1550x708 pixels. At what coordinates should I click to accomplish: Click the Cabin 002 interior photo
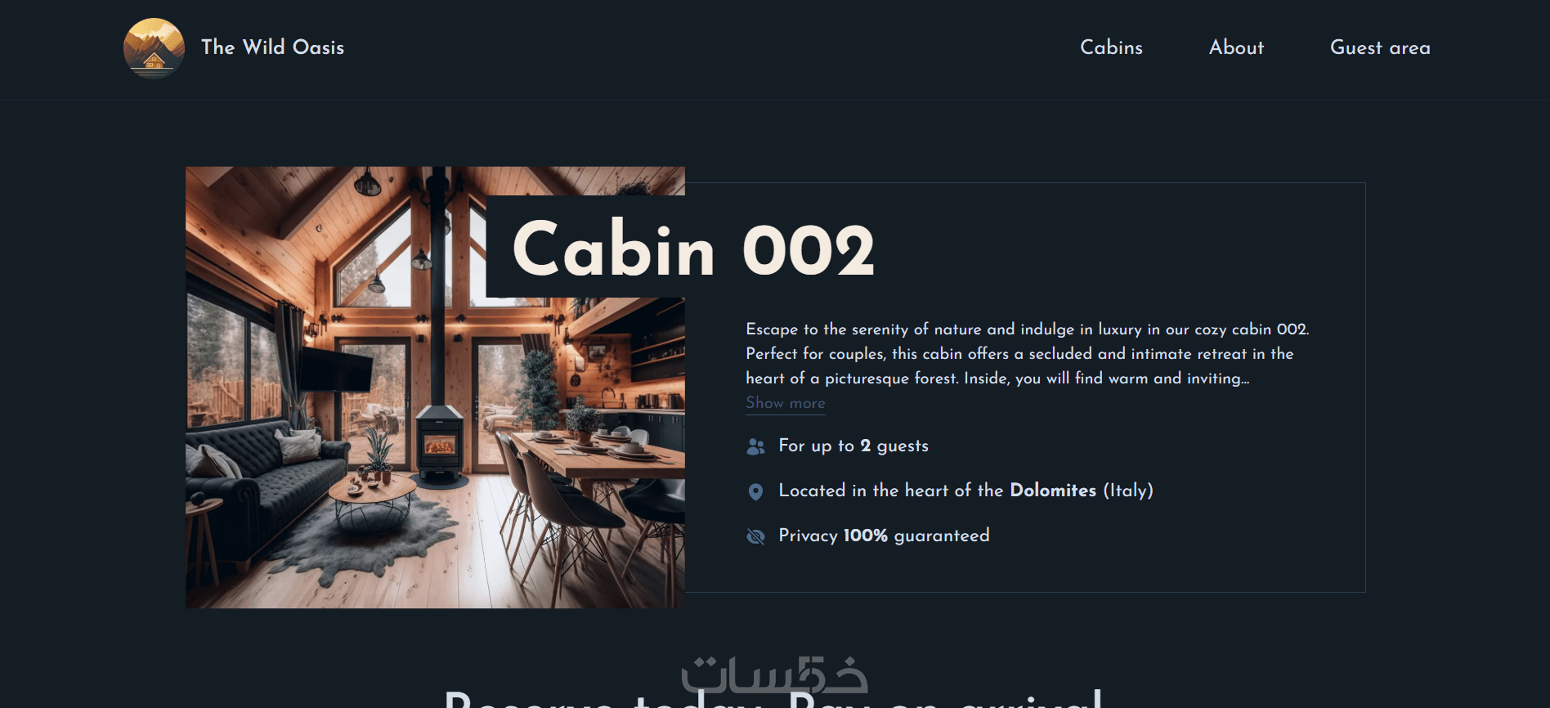[435, 387]
